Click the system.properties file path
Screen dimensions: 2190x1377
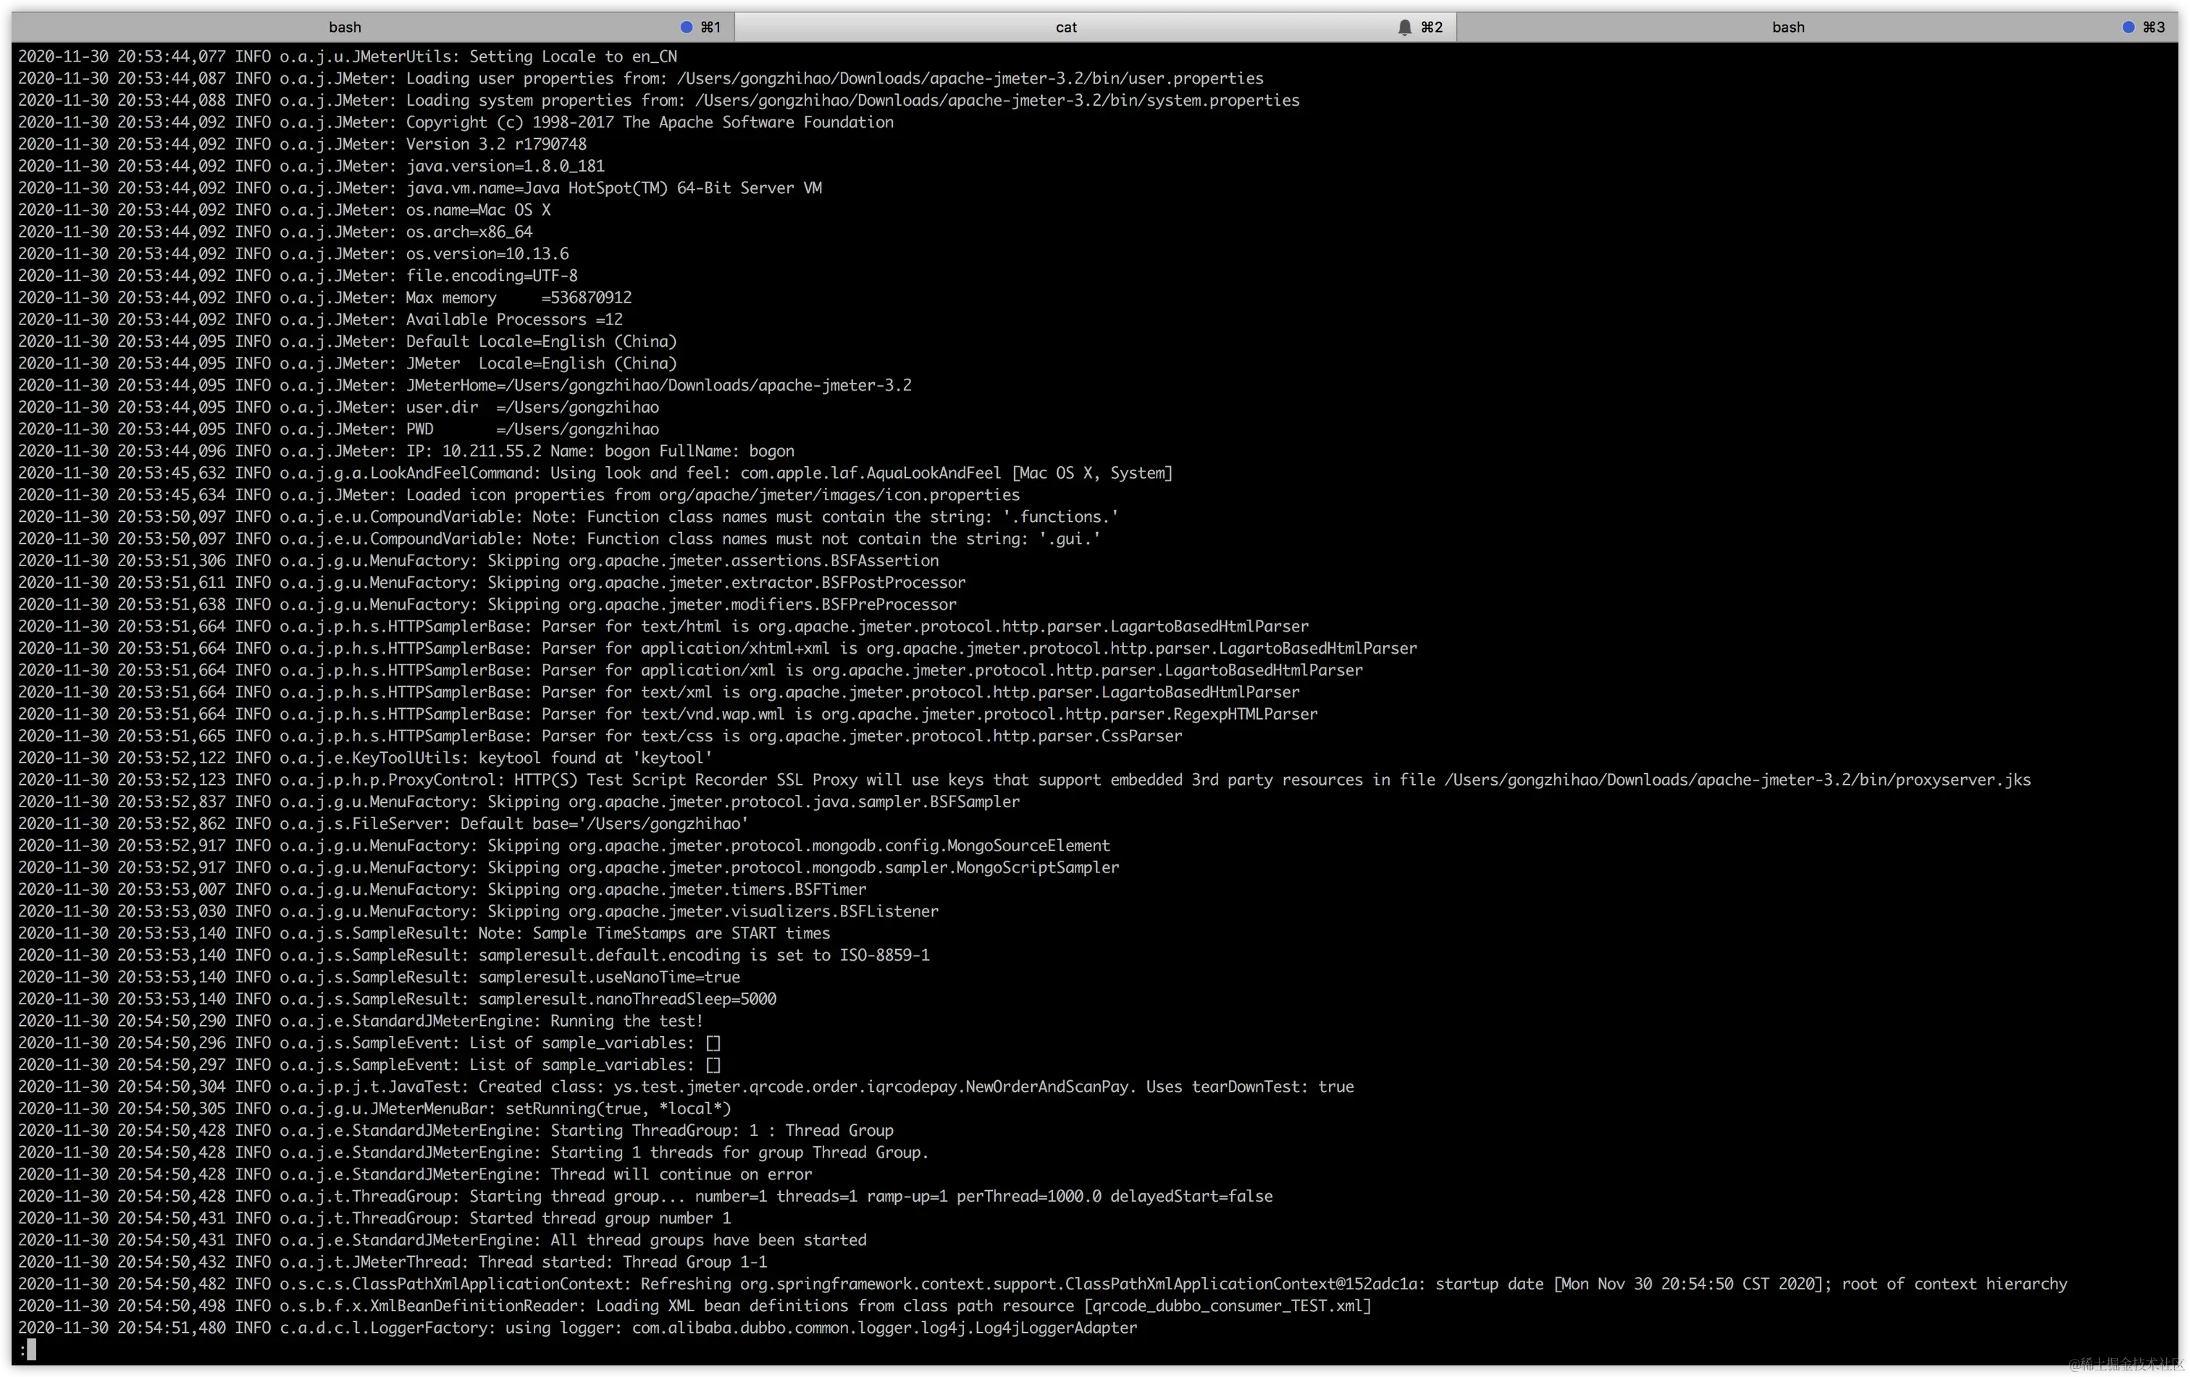(x=997, y=101)
